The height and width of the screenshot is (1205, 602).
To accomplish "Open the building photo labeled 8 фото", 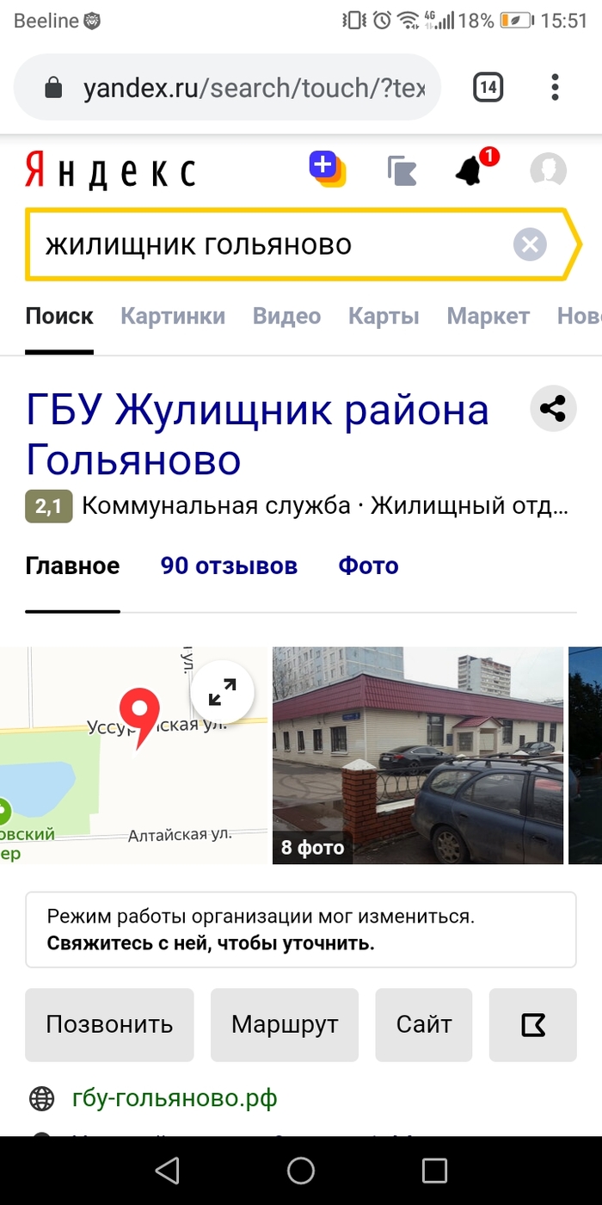I will (x=418, y=756).
